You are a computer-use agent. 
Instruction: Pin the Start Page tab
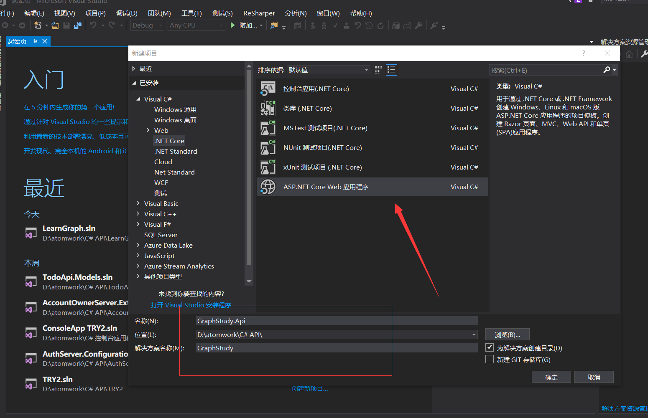(x=35, y=41)
